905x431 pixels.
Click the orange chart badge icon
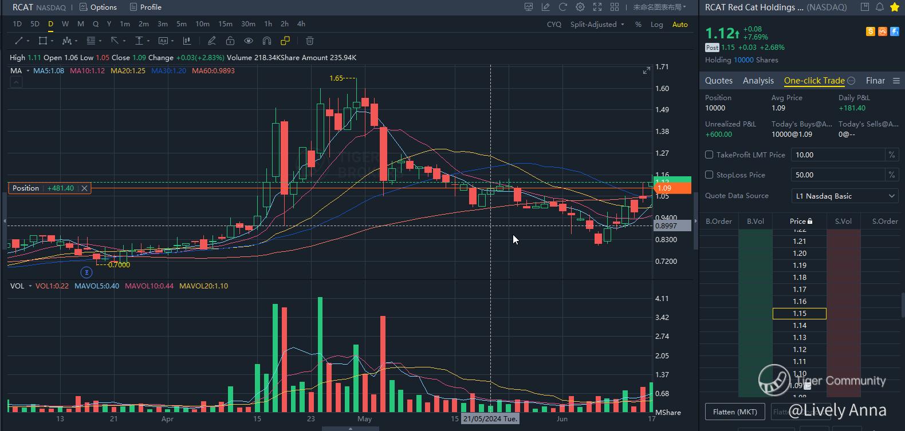pyautogui.click(x=883, y=31)
